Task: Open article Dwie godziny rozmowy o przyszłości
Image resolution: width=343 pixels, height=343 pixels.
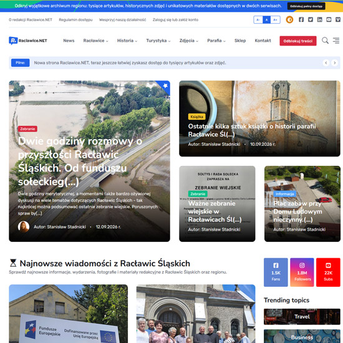Action: [x=80, y=162]
